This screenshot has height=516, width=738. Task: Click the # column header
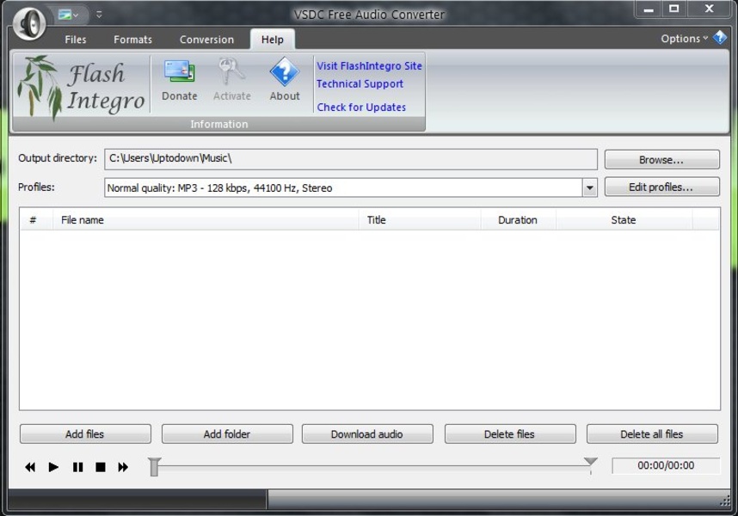(x=36, y=219)
